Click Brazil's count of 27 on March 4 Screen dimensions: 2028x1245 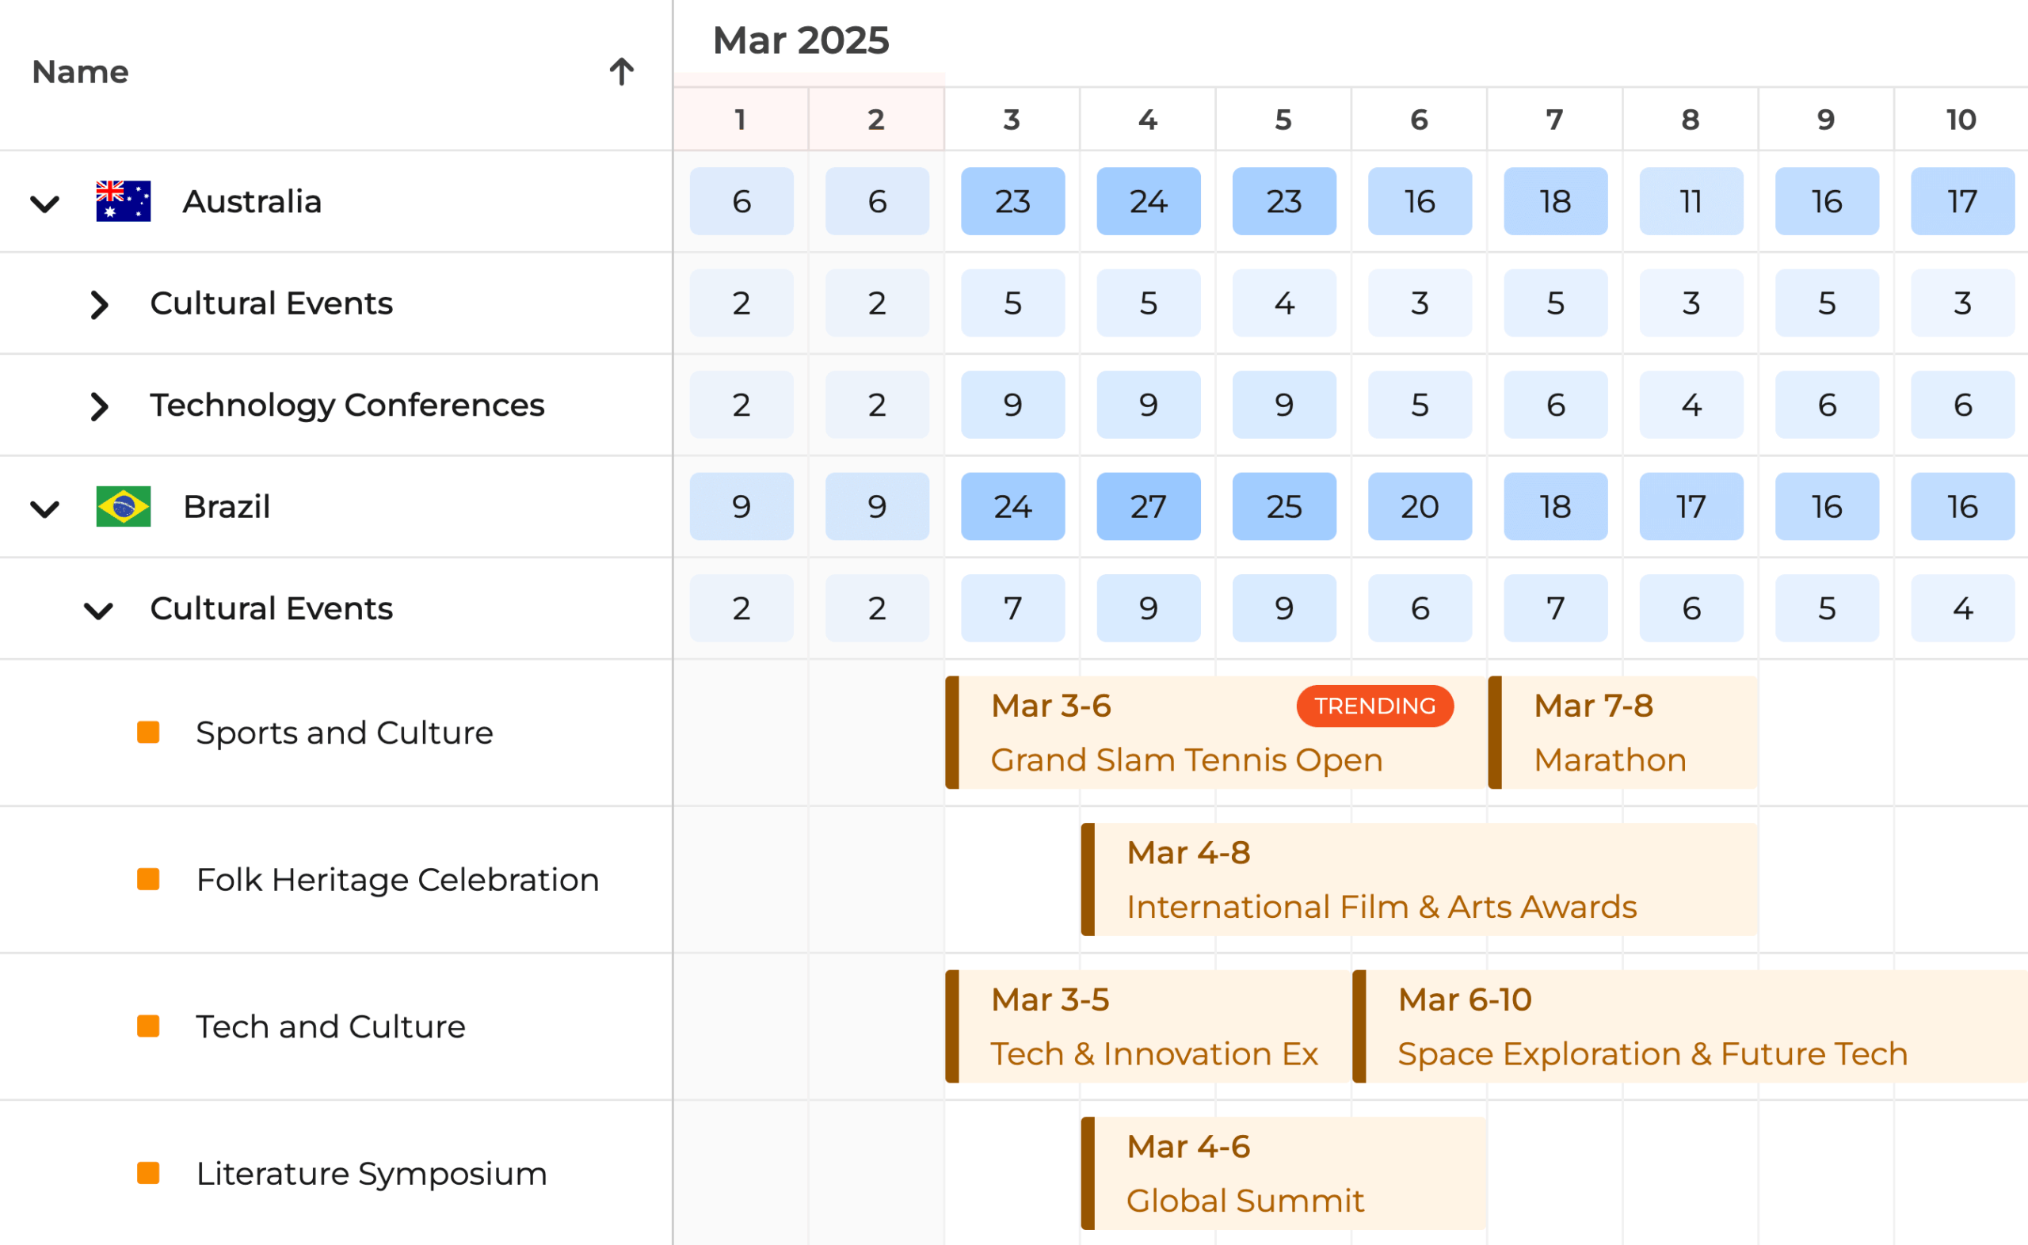[x=1148, y=506]
